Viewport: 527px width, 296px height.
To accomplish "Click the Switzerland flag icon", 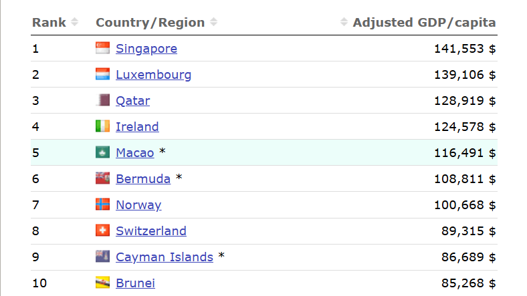I will [102, 231].
